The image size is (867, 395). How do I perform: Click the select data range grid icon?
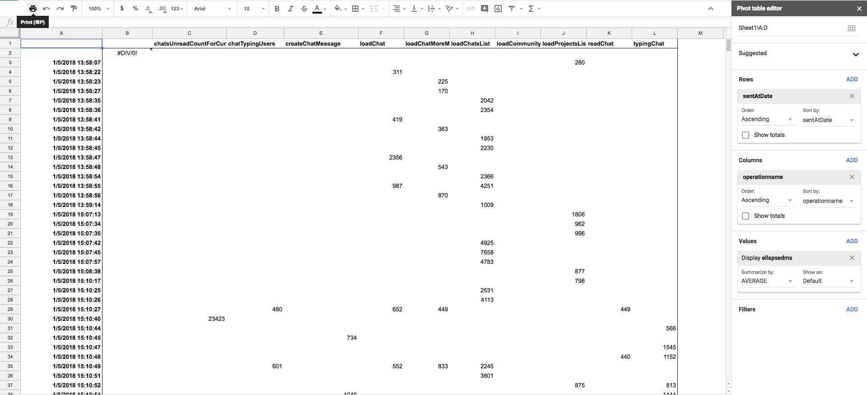point(852,28)
